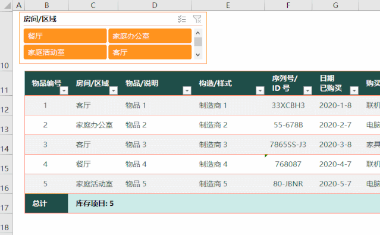Screen dimensions: 380x235
Task: Click the date cell 2020-4-7
Action: 335,164
